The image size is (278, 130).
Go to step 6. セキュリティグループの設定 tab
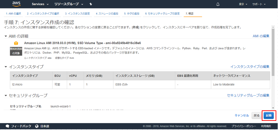click(x=162, y=14)
